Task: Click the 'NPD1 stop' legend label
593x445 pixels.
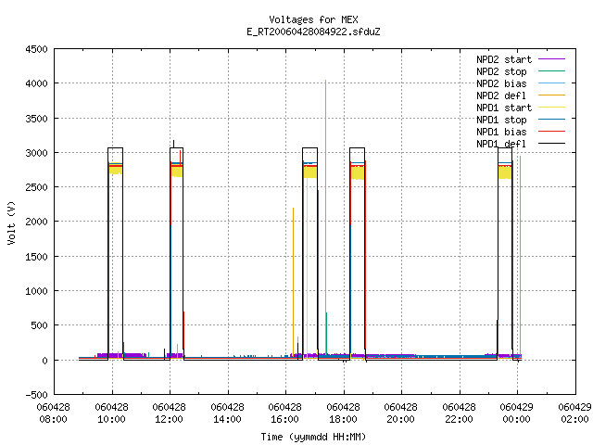Action: 501,120
